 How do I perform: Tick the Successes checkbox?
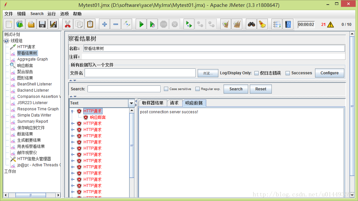click(x=288, y=73)
